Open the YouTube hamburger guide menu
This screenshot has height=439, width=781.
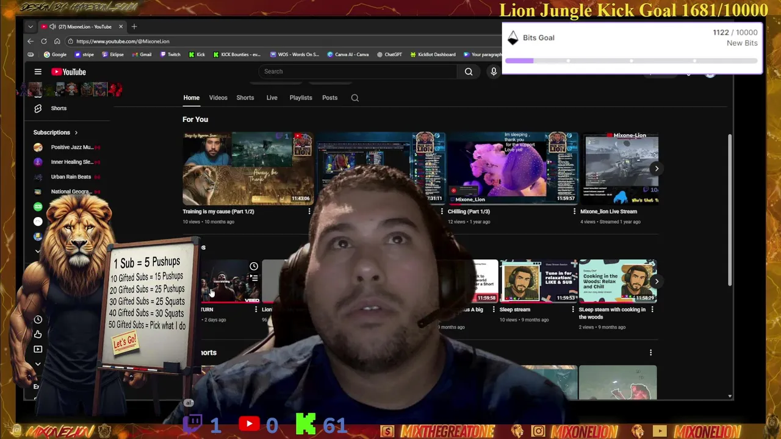(x=38, y=71)
